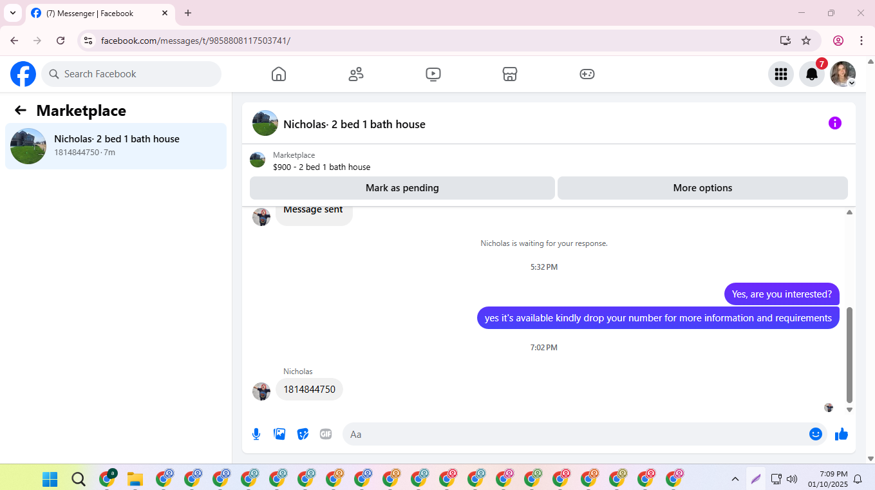This screenshot has height=490, width=875.
Task: Send a thumbs-up like
Action: click(842, 434)
